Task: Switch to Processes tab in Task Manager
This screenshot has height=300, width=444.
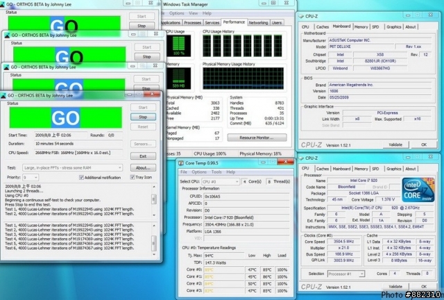Action: pos(193,23)
